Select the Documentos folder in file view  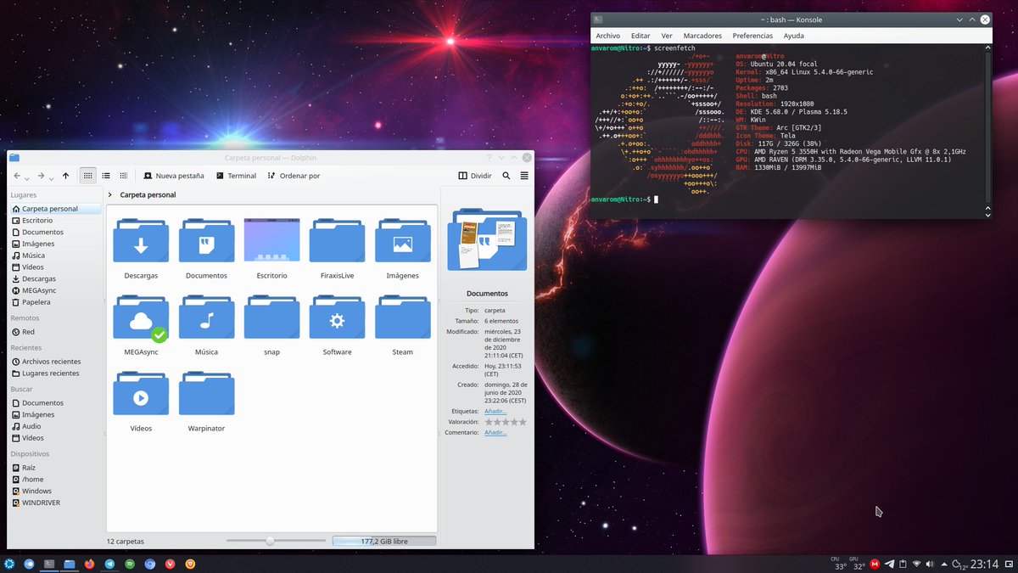coord(206,241)
